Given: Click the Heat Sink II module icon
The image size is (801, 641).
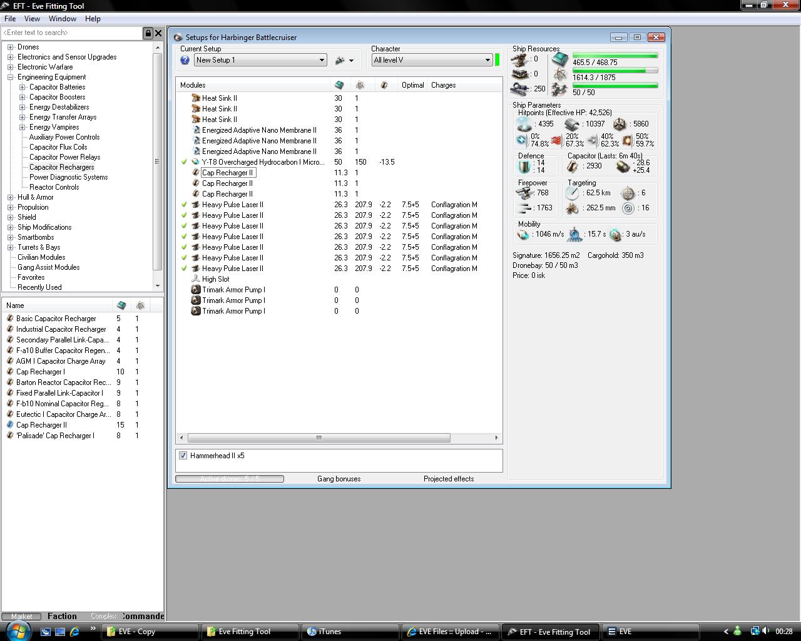Looking at the screenshot, I should coord(196,98).
